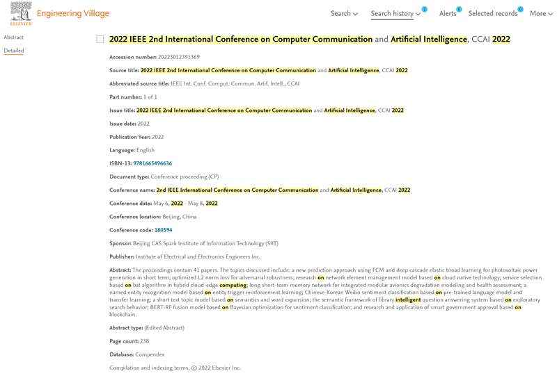The image size is (557, 378).
Task: Click the abstract type Edited Abstract
Action: [x=164, y=328]
